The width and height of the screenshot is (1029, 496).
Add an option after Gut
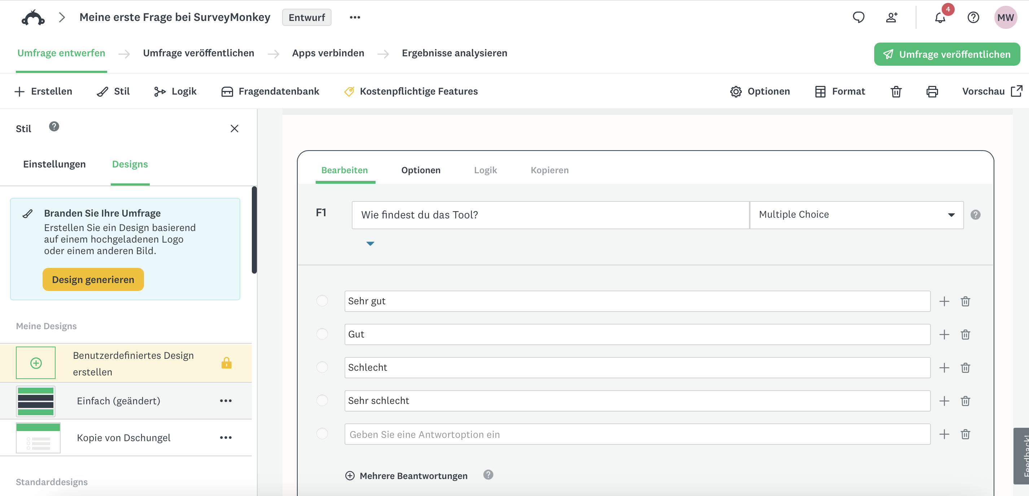tap(944, 335)
